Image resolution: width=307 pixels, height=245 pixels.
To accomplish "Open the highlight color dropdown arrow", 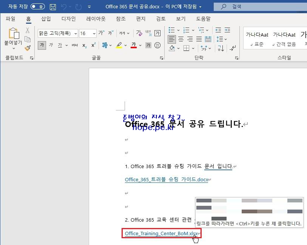I will coord(125,46).
